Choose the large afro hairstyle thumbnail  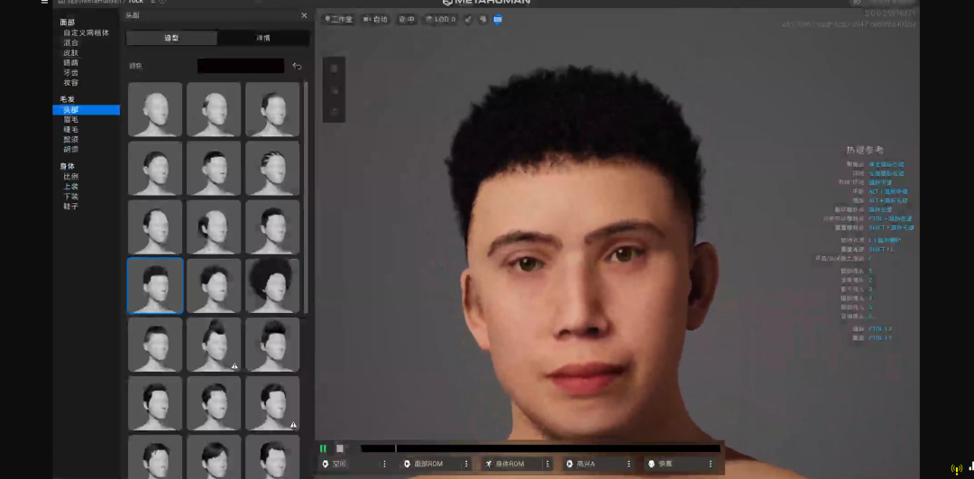click(272, 286)
